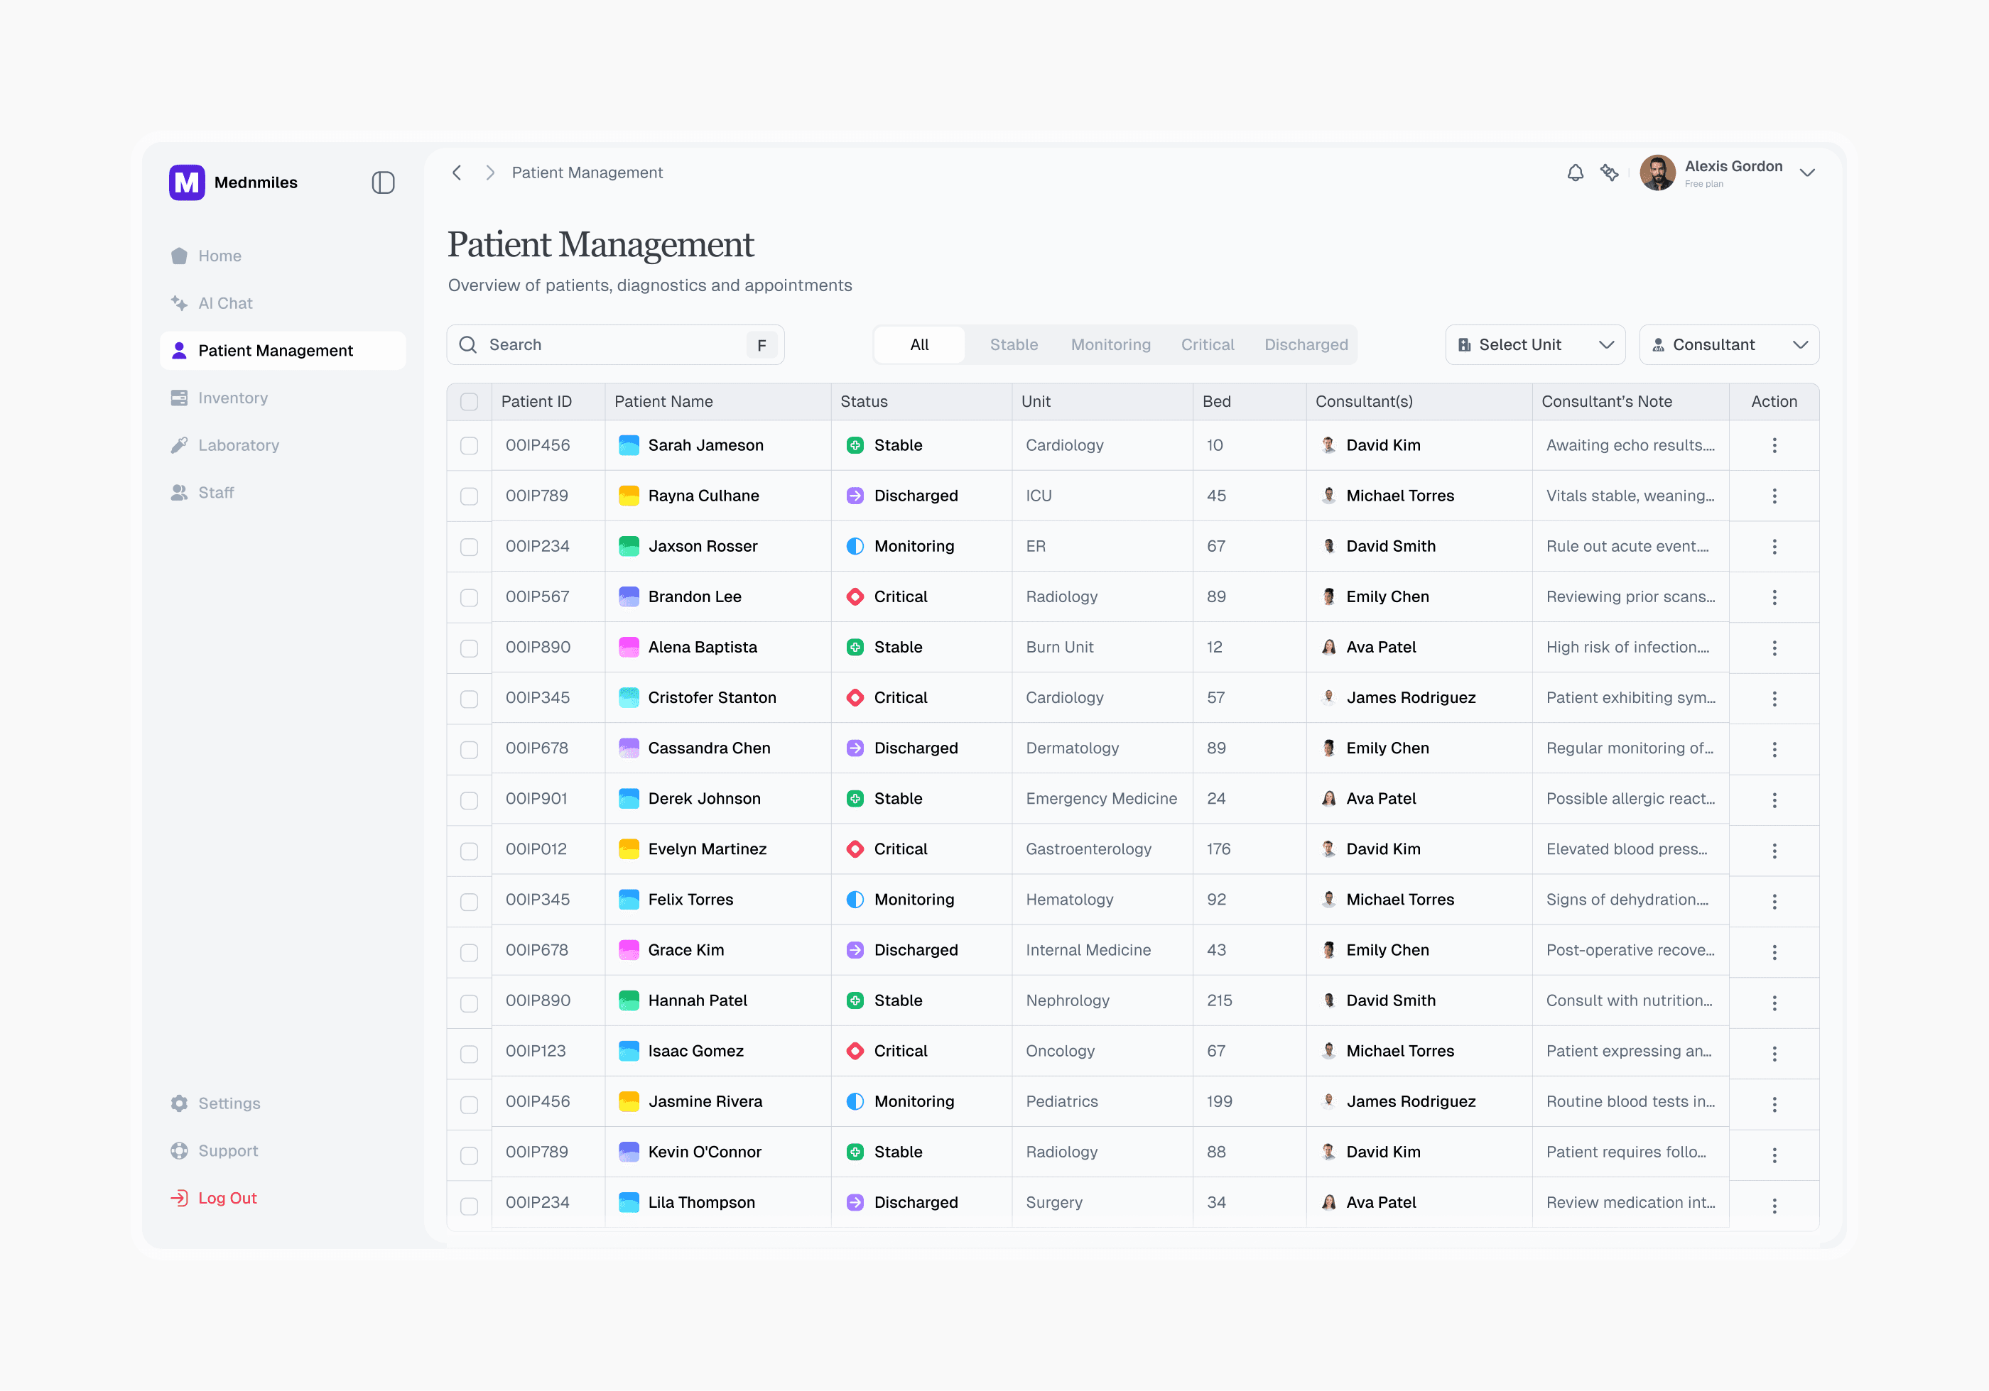The height and width of the screenshot is (1391, 1989).
Task: Select checkbox for Jaxson Rosser row
Action: pos(469,547)
